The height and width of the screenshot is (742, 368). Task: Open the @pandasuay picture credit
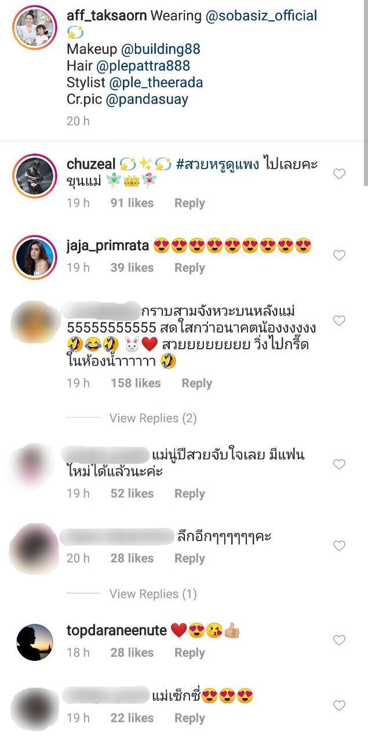(147, 99)
